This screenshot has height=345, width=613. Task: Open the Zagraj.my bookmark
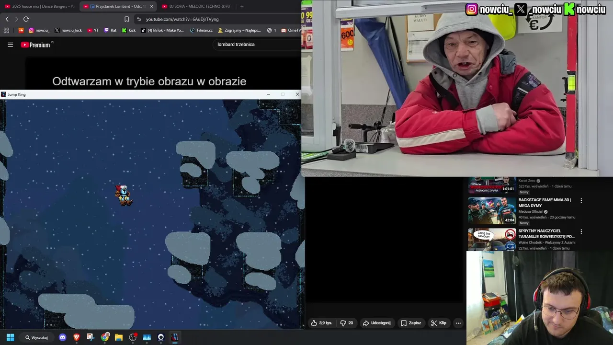[239, 30]
